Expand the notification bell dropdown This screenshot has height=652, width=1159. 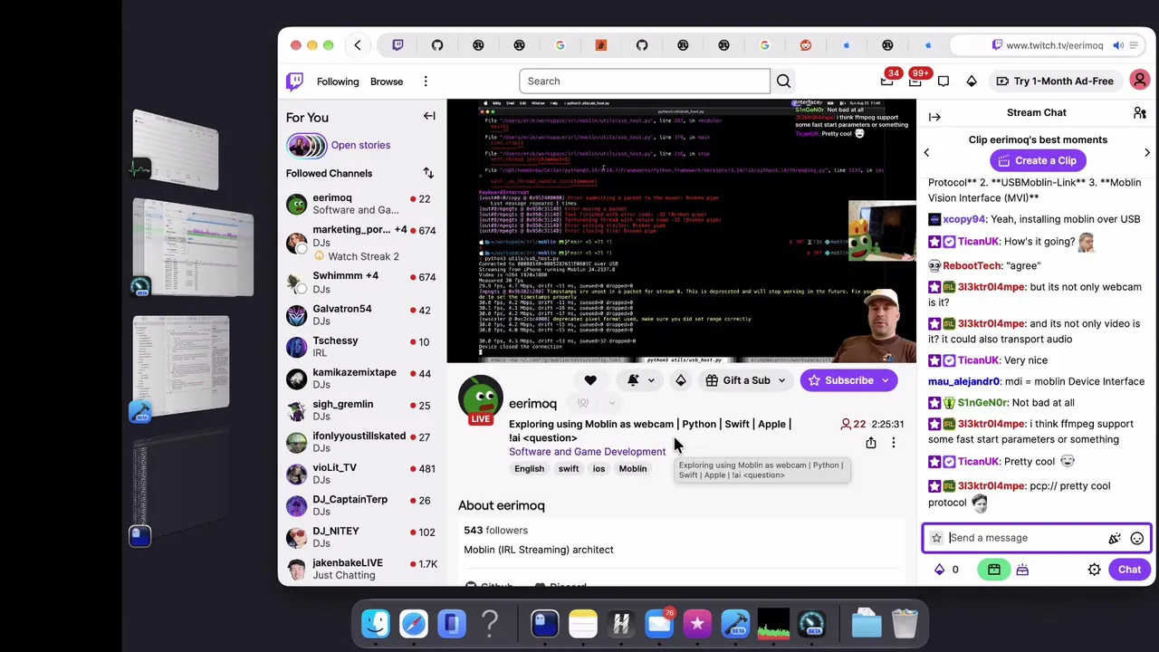[x=651, y=381]
